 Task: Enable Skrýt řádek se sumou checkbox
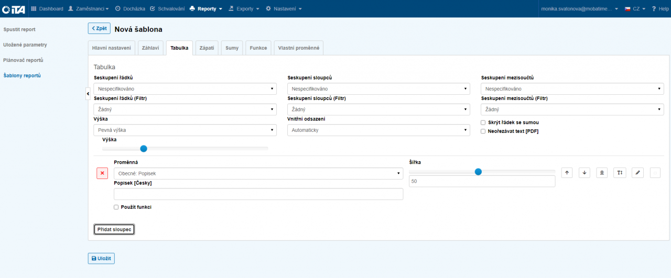coord(483,123)
